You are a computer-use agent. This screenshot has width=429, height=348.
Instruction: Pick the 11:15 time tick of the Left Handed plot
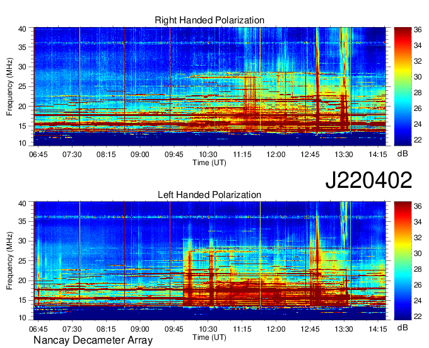242,328
